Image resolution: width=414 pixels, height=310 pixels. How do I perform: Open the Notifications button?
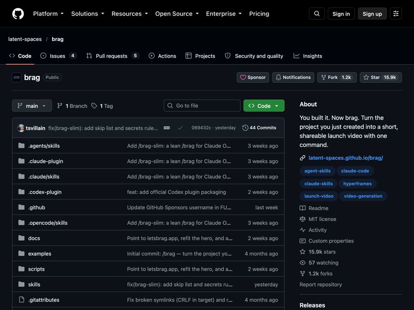293,78
